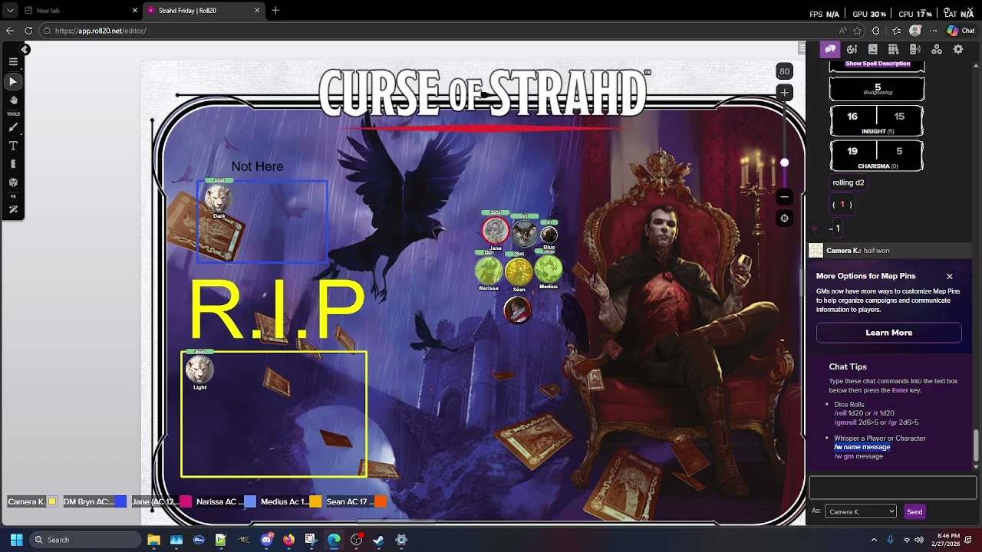Click Jane's magenta player color swatch

click(185, 501)
